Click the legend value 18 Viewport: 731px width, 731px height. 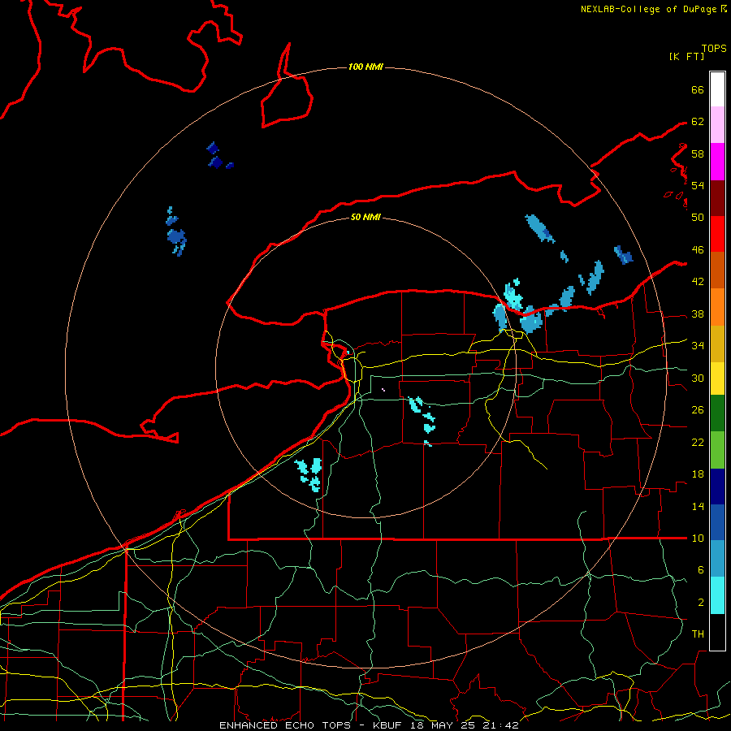tap(698, 474)
